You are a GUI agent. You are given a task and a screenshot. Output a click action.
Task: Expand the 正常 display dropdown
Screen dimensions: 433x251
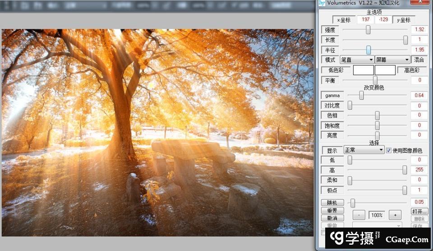(x=364, y=150)
